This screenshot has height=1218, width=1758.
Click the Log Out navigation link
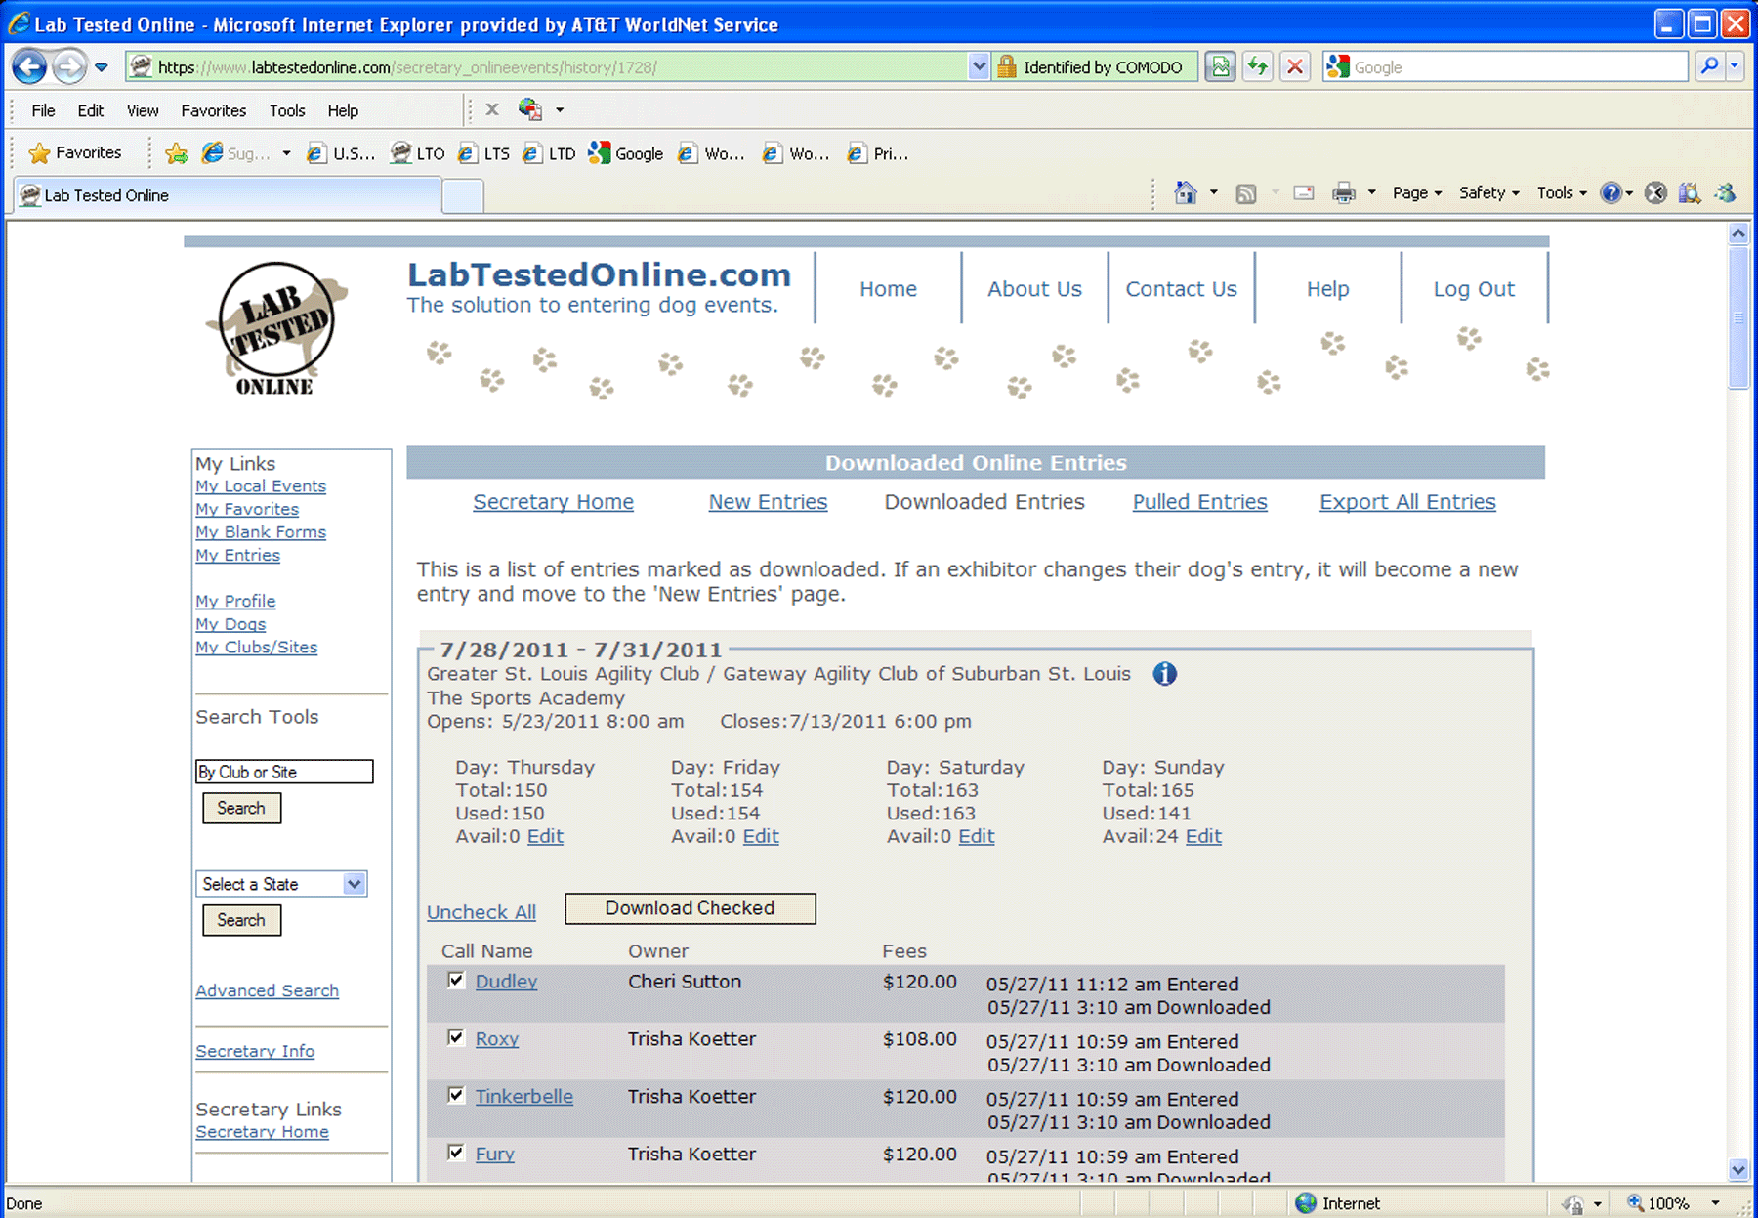[x=1474, y=289]
